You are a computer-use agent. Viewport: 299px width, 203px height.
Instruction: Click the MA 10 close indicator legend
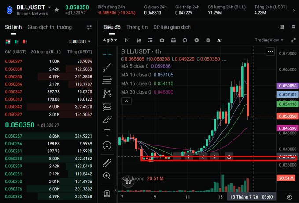coord(147,75)
